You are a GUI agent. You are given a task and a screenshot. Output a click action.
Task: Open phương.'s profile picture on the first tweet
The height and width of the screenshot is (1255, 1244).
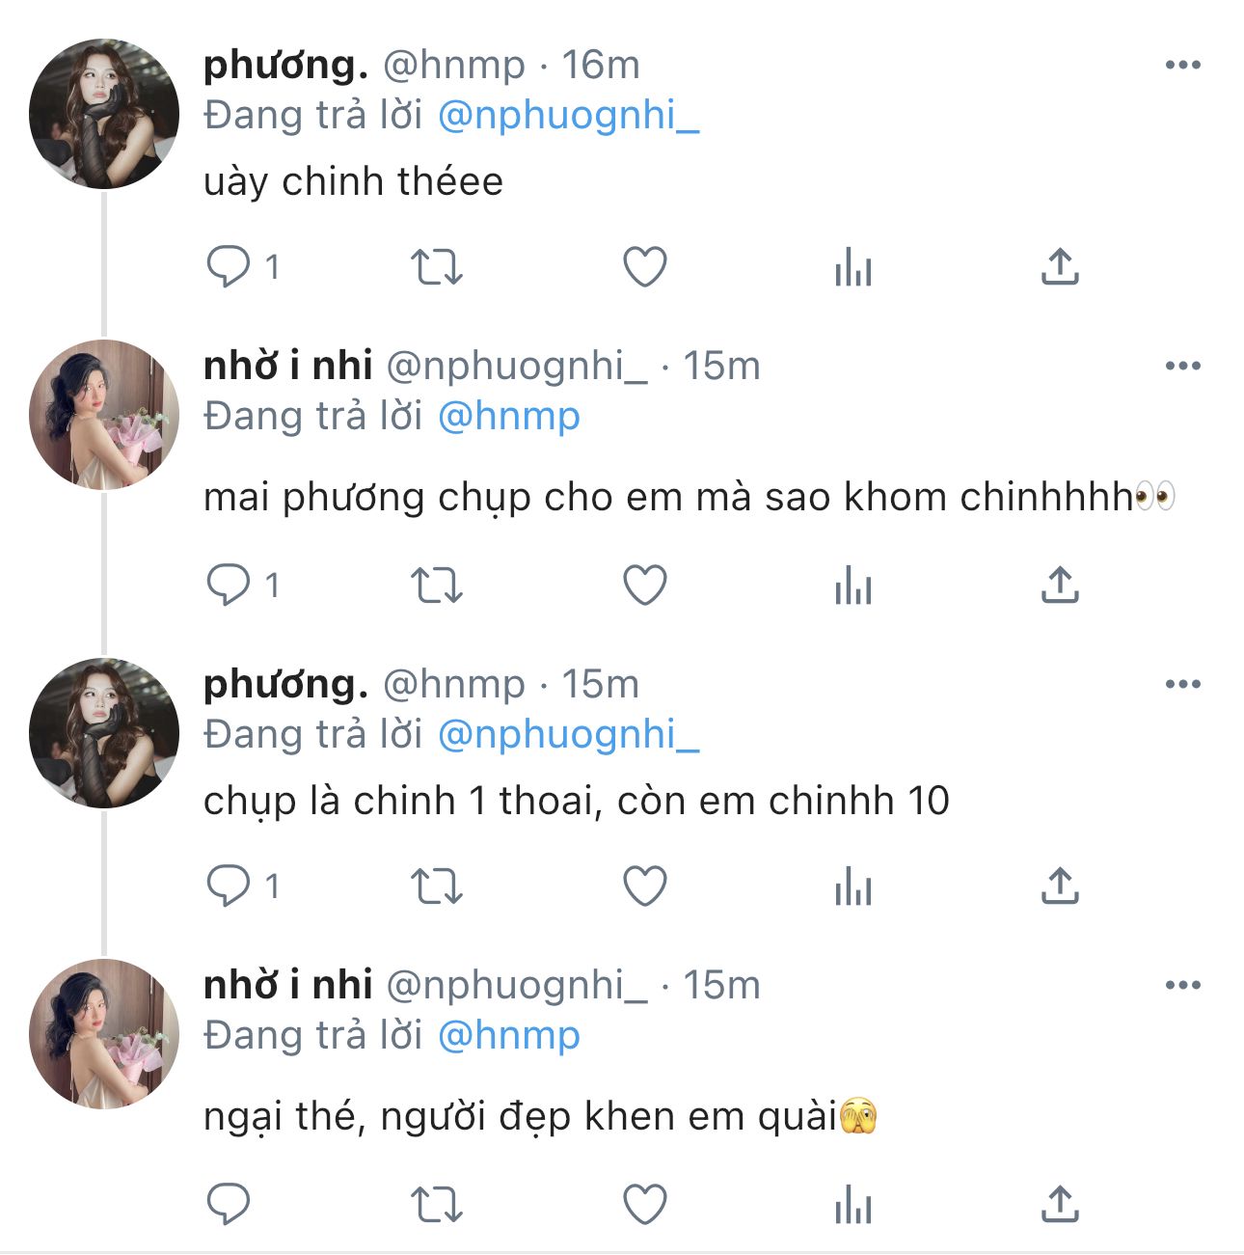coord(104,114)
